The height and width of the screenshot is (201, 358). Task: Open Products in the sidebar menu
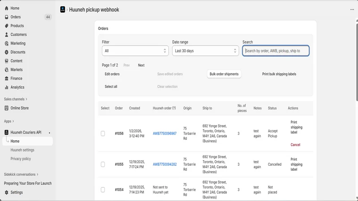17,26
